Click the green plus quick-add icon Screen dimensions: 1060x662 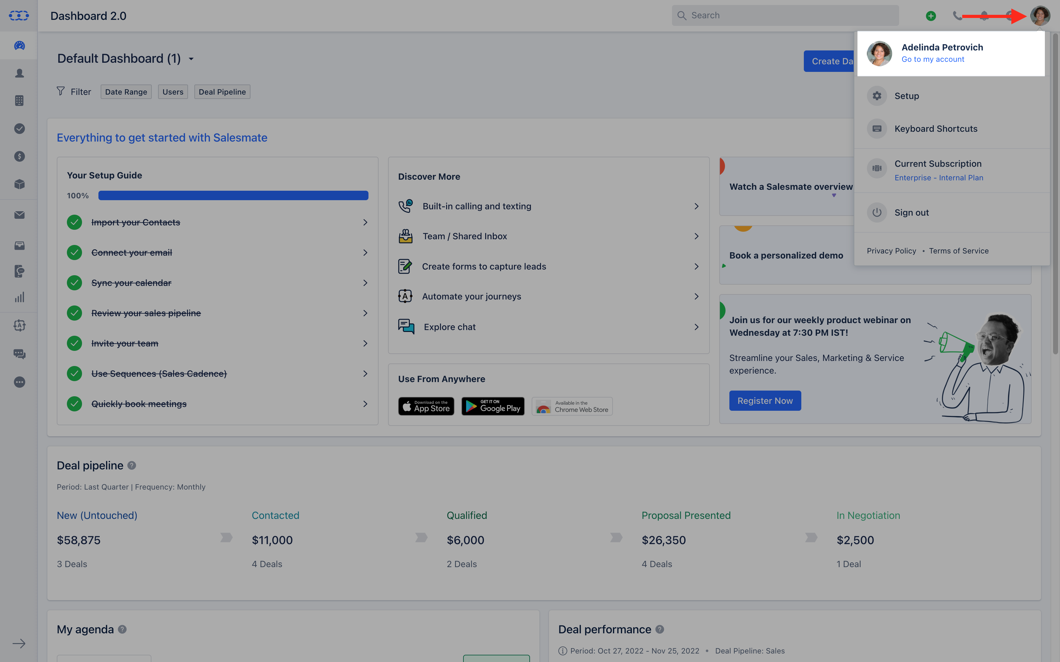click(x=931, y=16)
